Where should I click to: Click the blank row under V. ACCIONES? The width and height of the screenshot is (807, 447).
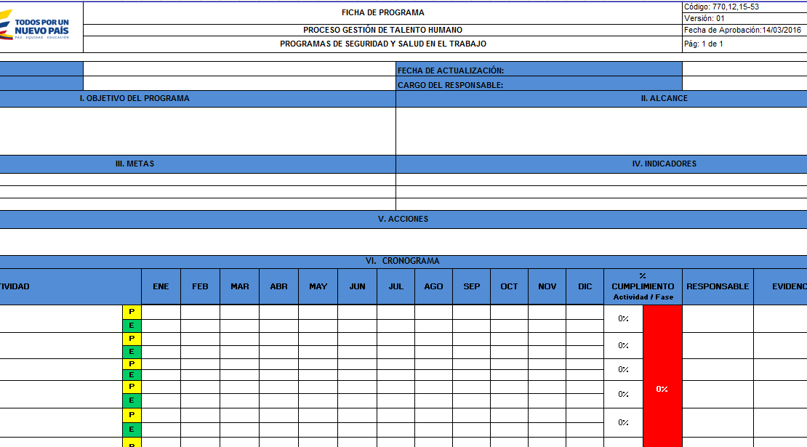tap(403, 242)
